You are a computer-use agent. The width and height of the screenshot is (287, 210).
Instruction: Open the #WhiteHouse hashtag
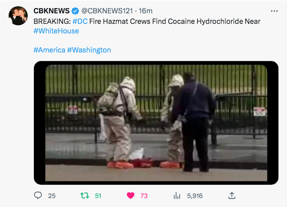pos(56,31)
